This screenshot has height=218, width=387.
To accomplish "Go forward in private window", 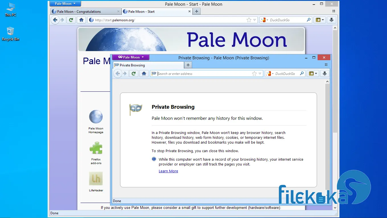I will 125,74.
